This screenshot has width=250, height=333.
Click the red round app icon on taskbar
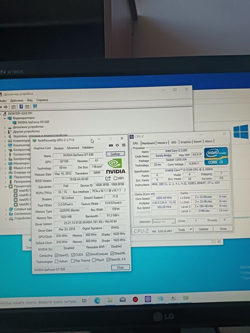click(x=135, y=299)
